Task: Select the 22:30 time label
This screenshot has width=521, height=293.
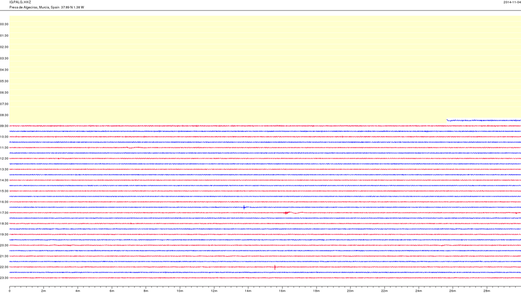Action: [4, 267]
